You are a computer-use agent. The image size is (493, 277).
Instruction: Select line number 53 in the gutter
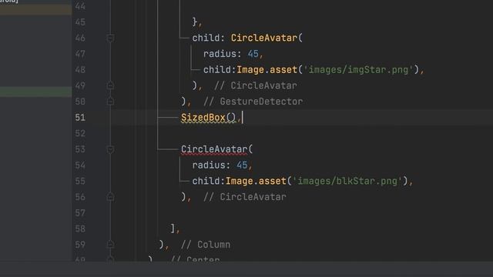point(80,149)
